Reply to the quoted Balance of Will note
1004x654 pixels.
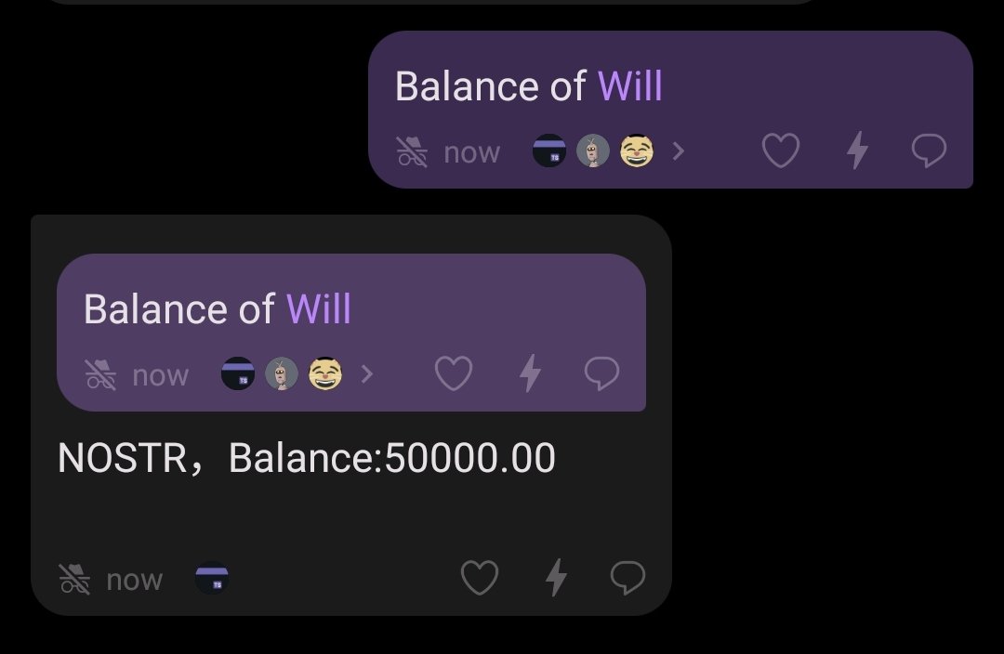point(601,373)
